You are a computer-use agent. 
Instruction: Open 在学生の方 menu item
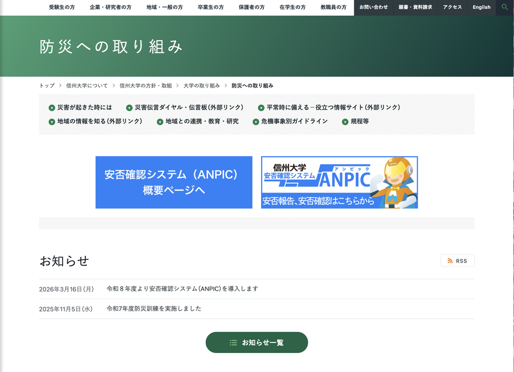[x=293, y=7]
